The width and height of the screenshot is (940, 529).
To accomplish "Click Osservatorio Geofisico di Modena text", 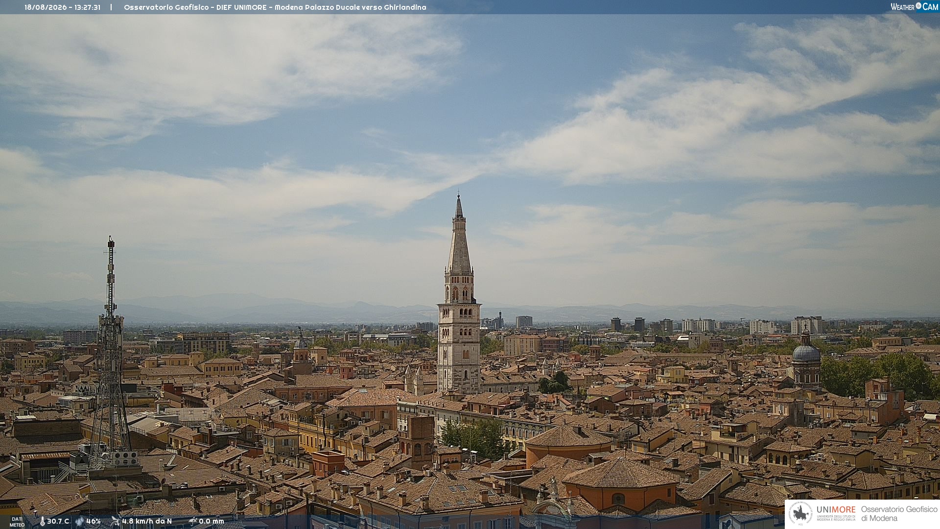I will [899, 514].
